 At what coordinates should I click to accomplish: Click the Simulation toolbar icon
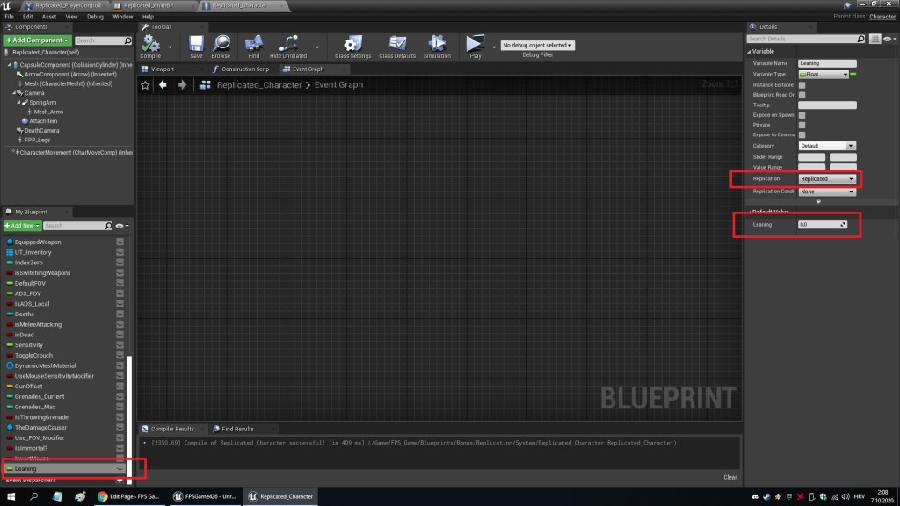click(x=437, y=44)
